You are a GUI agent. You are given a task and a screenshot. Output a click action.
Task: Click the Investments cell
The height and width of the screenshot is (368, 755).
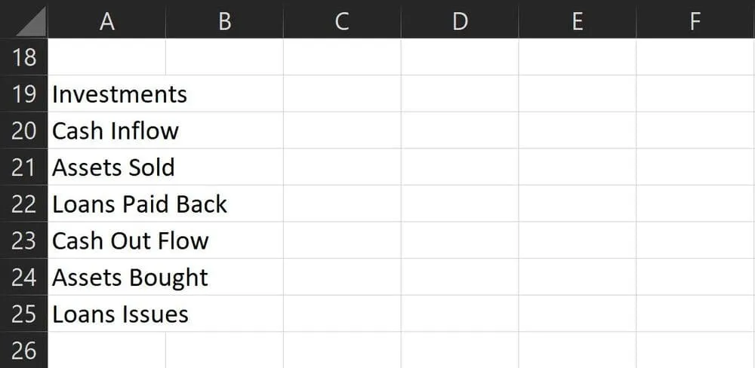[106, 94]
